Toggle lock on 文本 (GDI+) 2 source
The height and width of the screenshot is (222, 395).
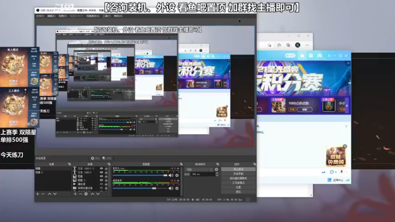click(106, 168)
